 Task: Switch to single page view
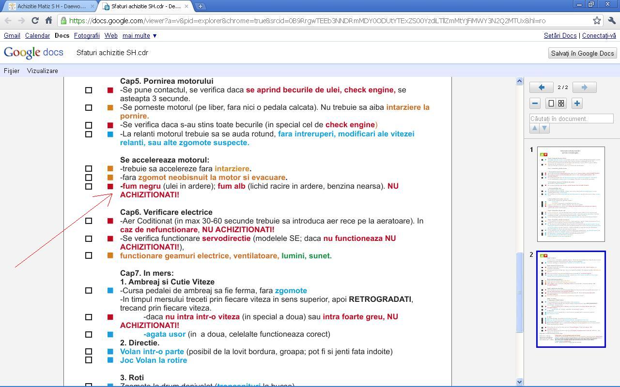click(x=551, y=103)
